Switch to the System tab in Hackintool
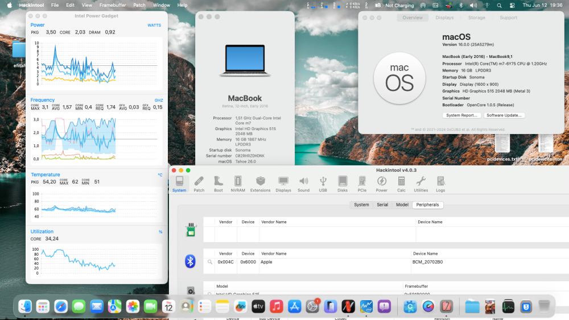Image resolution: width=569 pixels, height=320 pixels. [361, 205]
